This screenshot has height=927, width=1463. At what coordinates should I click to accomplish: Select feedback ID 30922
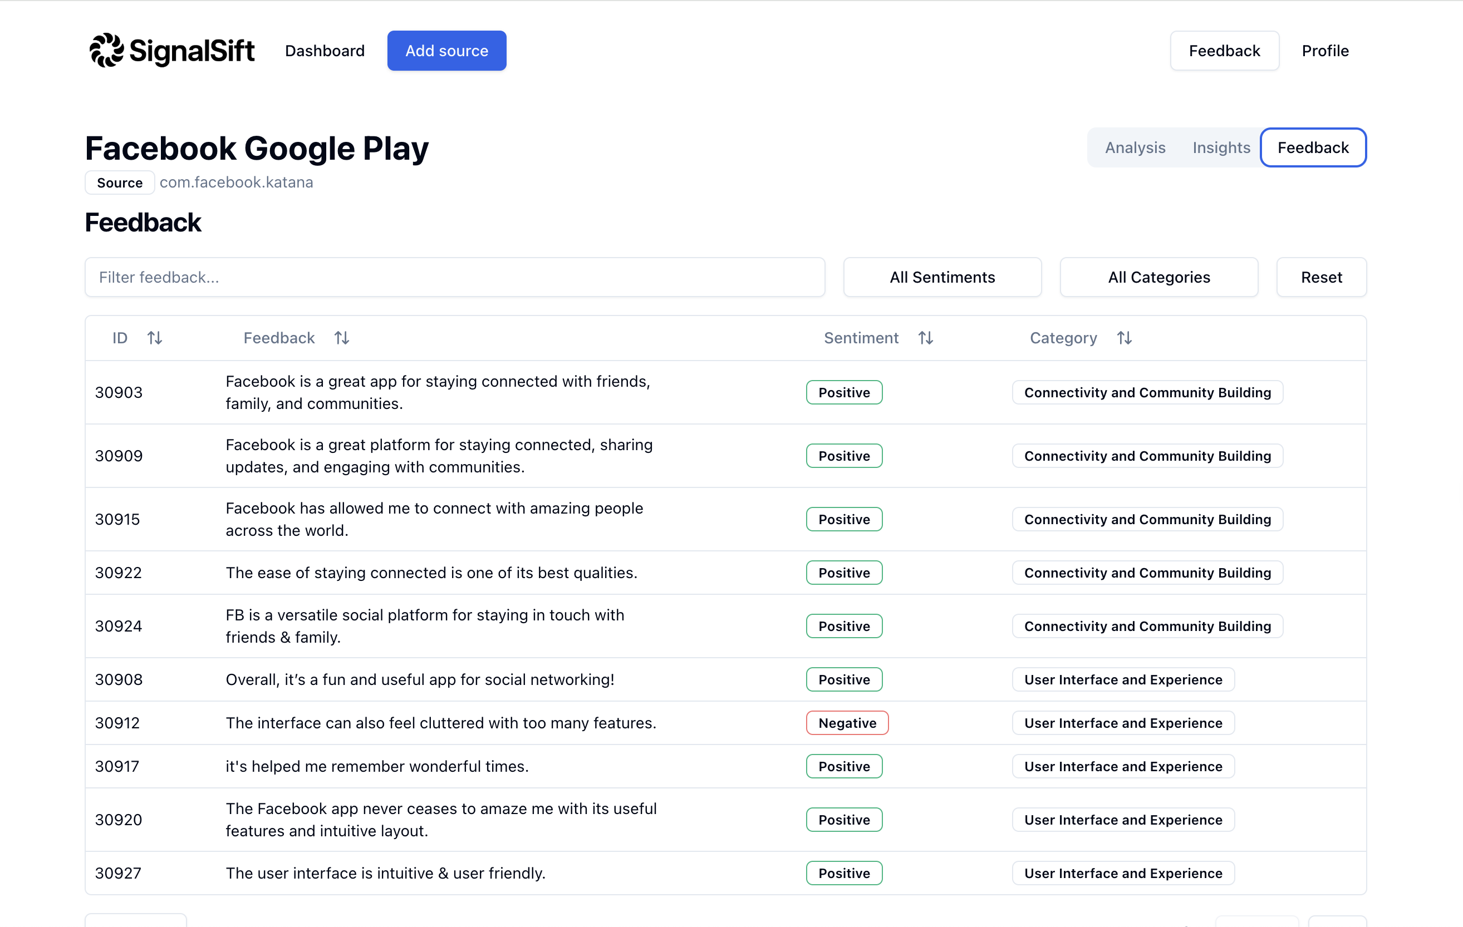[119, 573]
